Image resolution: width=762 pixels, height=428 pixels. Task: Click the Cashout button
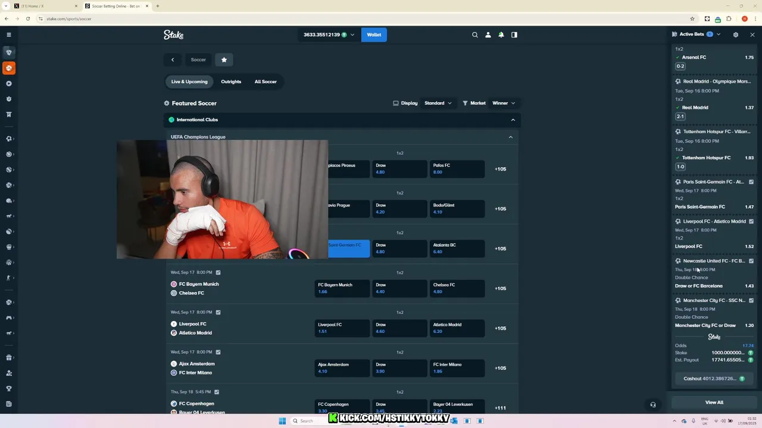[714, 379]
